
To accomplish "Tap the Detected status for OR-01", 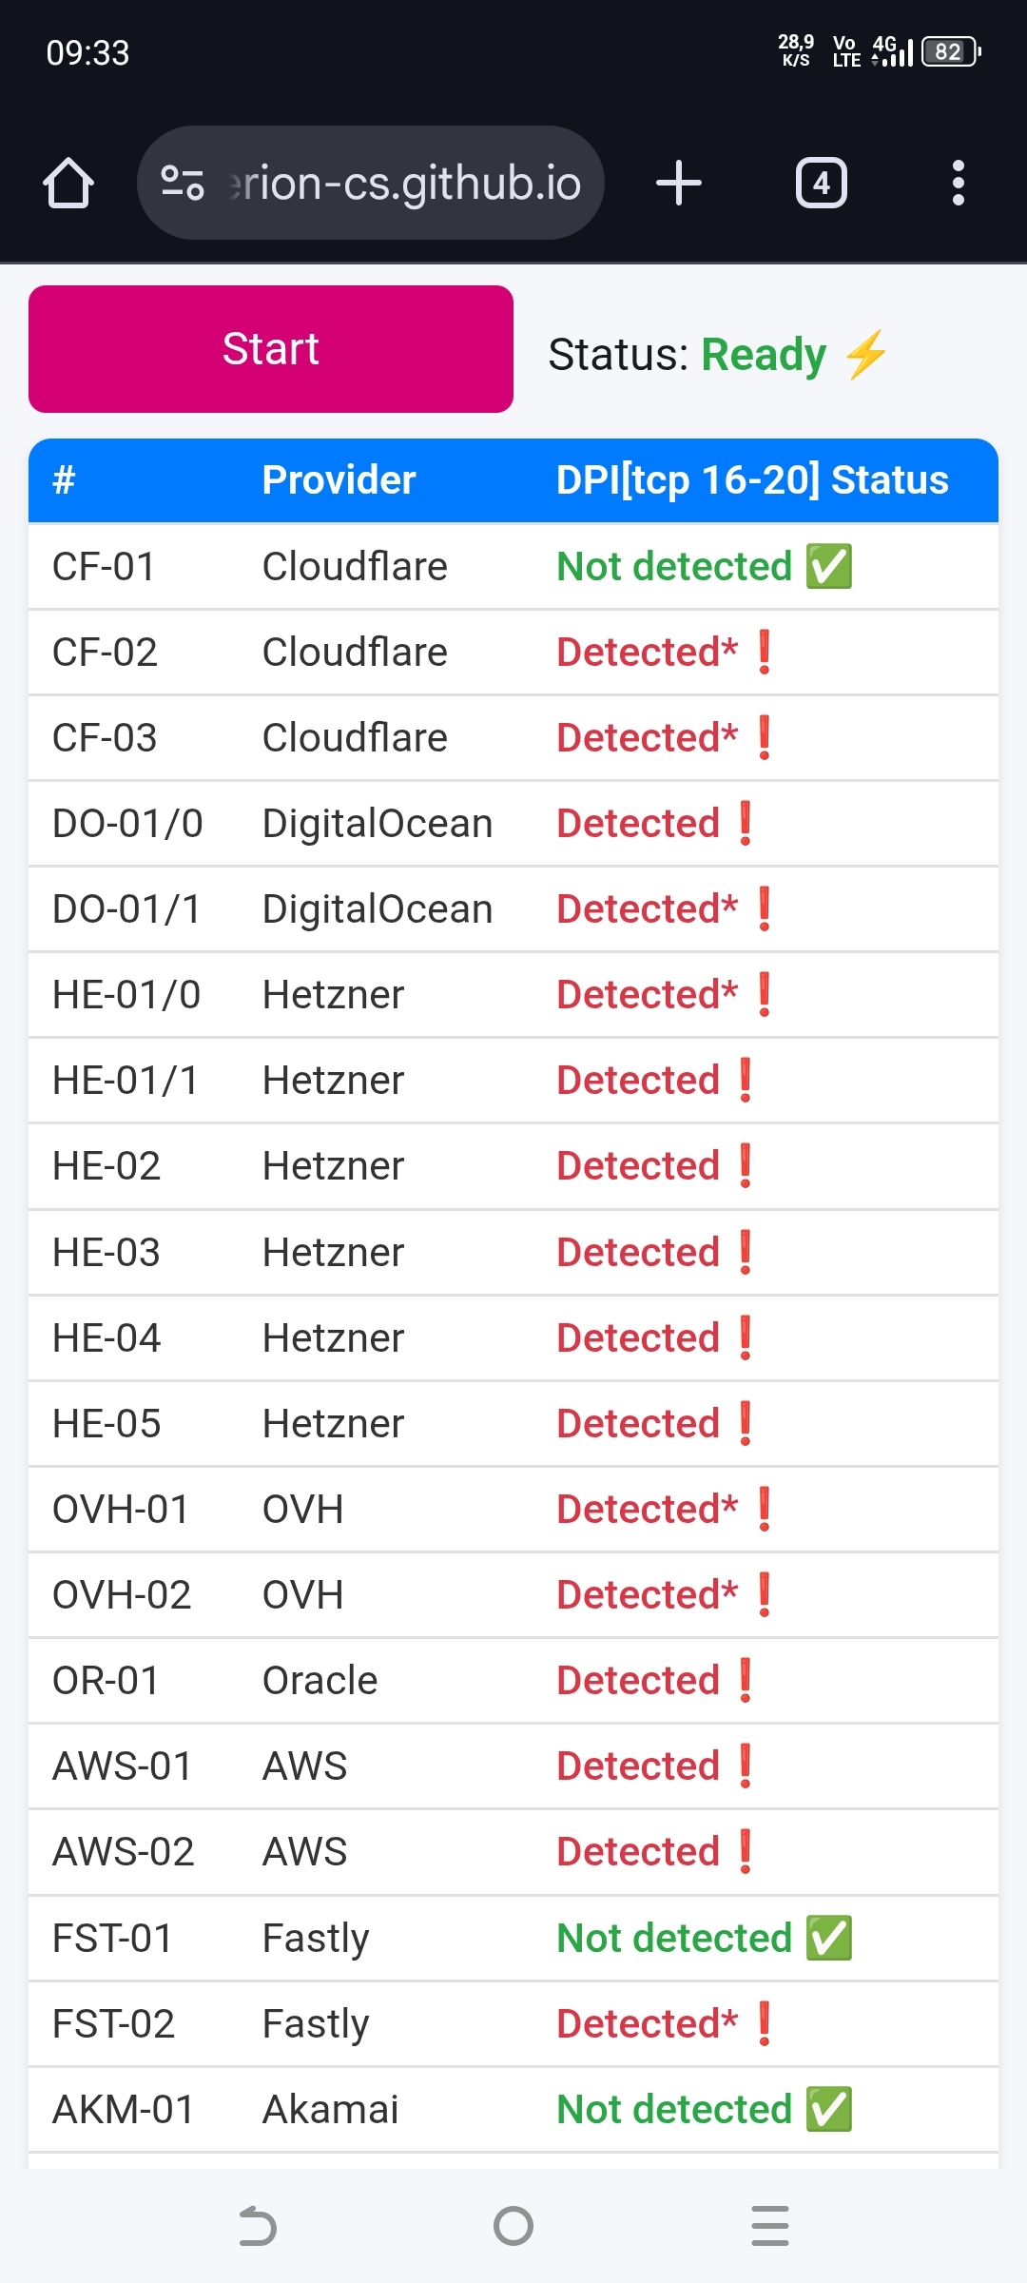I will [x=638, y=1681].
